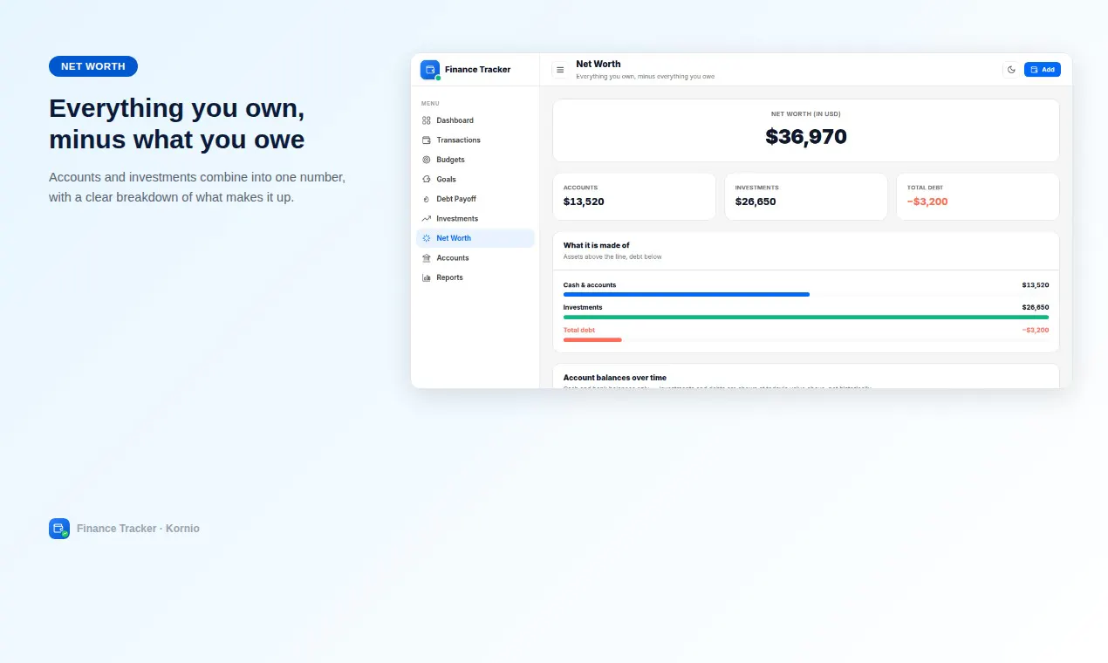Viewport: 1108px width, 663px height.
Task: Click the Reports bar chart icon
Action: coord(427,277)
